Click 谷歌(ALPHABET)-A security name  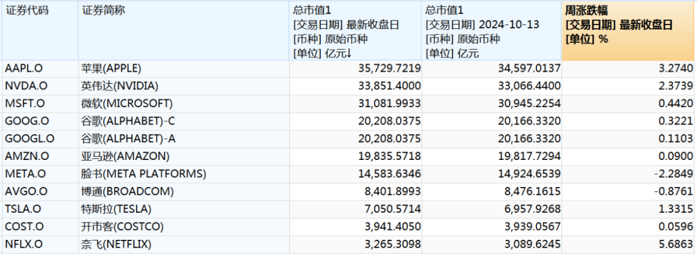[x=128, y=139]
